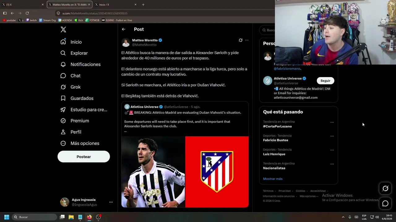Open options for the Luiz Henrique trend
Viewport: 396px width, 222px height.
(332, 150)
